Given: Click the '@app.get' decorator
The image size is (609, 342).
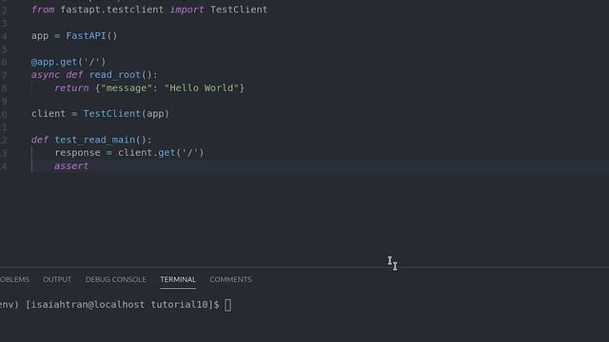Looking at the screenshot, I should pyautogui.click(x=54, y=62).
